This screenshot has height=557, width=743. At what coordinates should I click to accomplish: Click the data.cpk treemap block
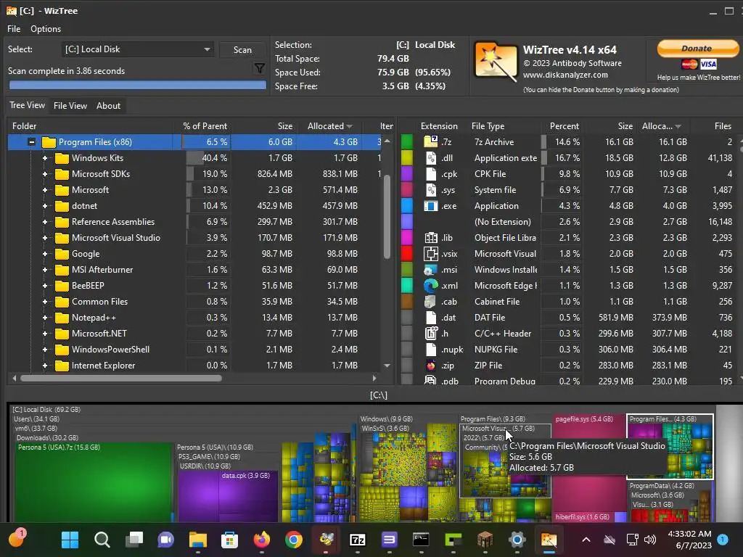point(247,496)
